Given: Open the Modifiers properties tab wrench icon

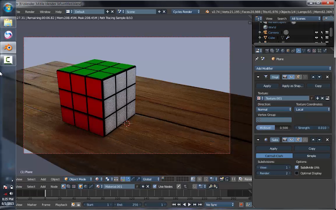Looking at the screenshot, I should point(299,51).
